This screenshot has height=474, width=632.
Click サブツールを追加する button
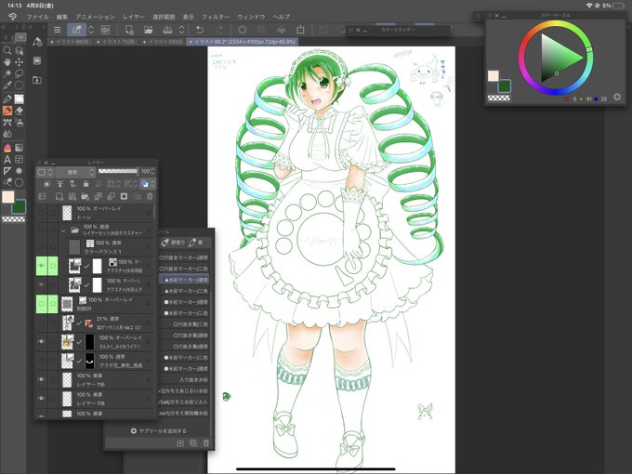pos(158,431)
